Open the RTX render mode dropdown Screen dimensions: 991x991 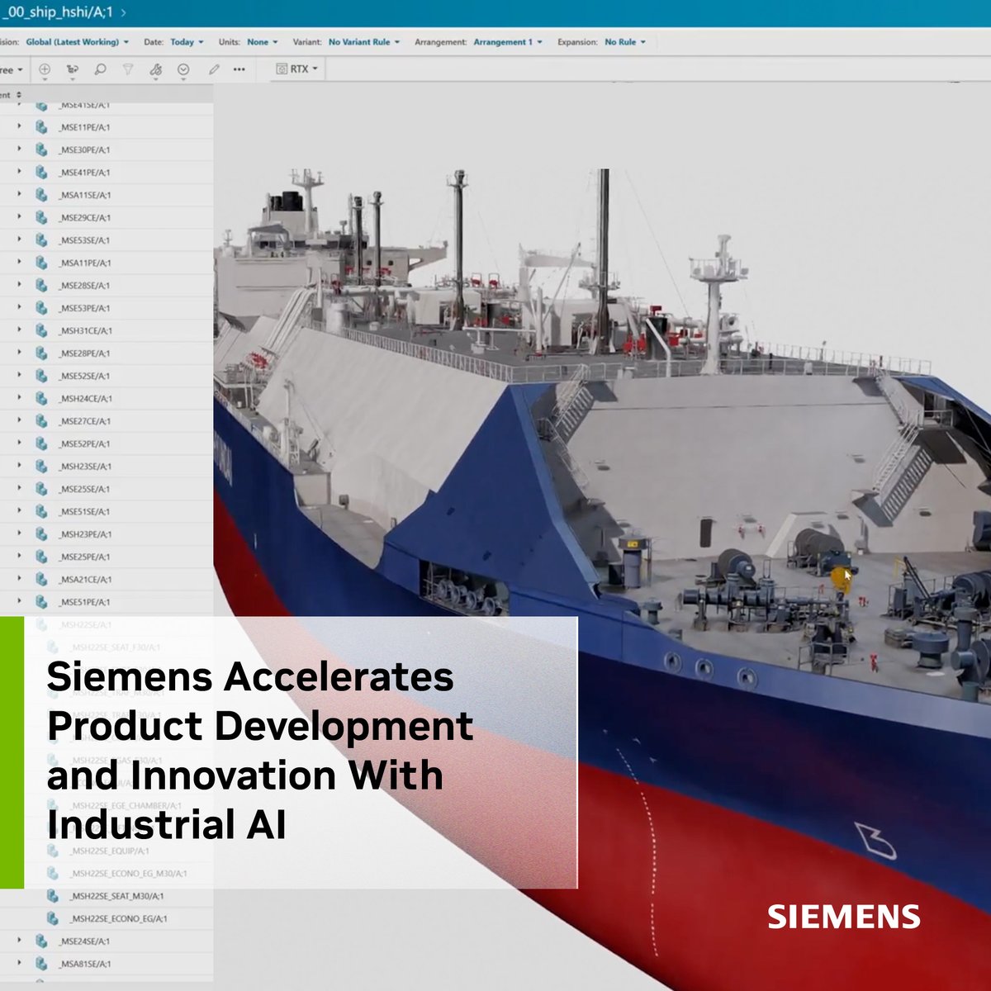point(296,69)
